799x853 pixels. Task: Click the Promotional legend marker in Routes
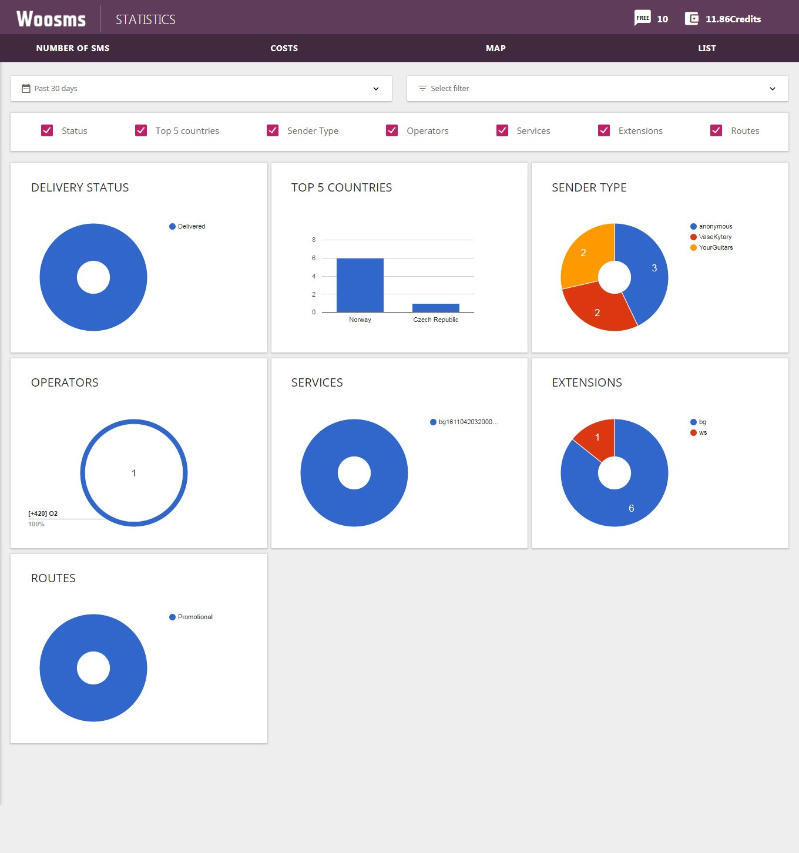172,617
